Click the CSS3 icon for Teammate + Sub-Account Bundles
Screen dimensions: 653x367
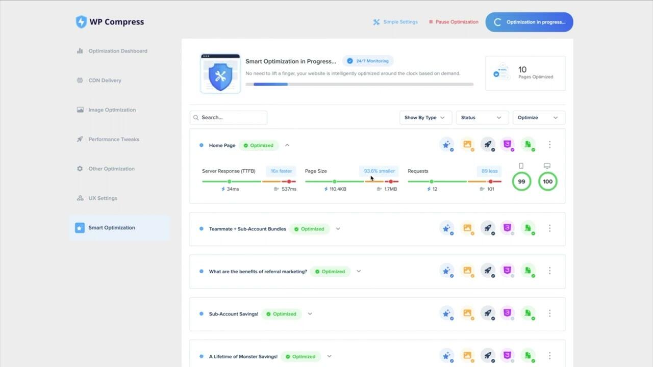coord(507,228)
